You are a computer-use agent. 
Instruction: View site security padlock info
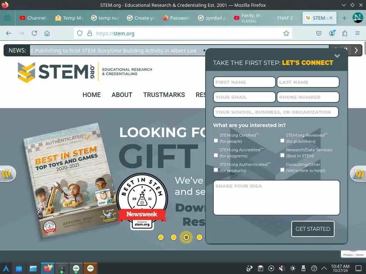coord(90,33)
